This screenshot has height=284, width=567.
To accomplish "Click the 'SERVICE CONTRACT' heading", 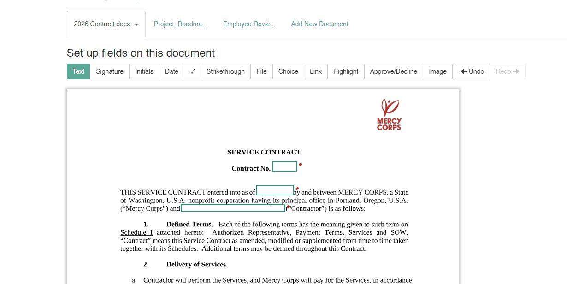I will [x=264, y=152].
